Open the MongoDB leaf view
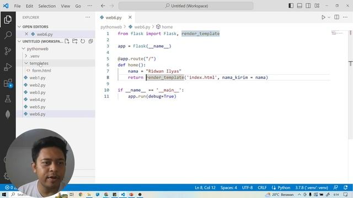Viewport: 353px width, 198px height. pos(8,114)
